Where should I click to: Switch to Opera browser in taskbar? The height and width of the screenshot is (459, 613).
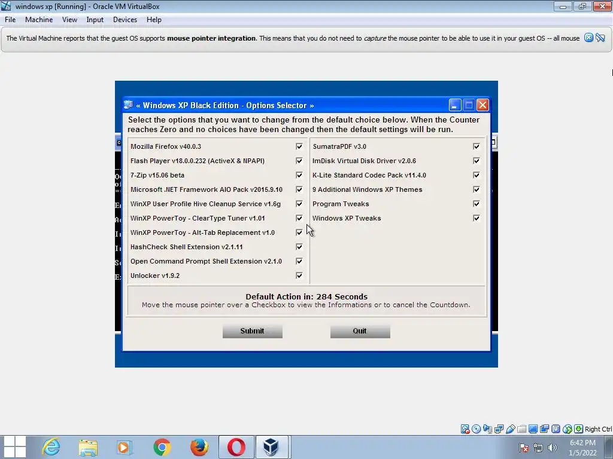coord(236,447)
